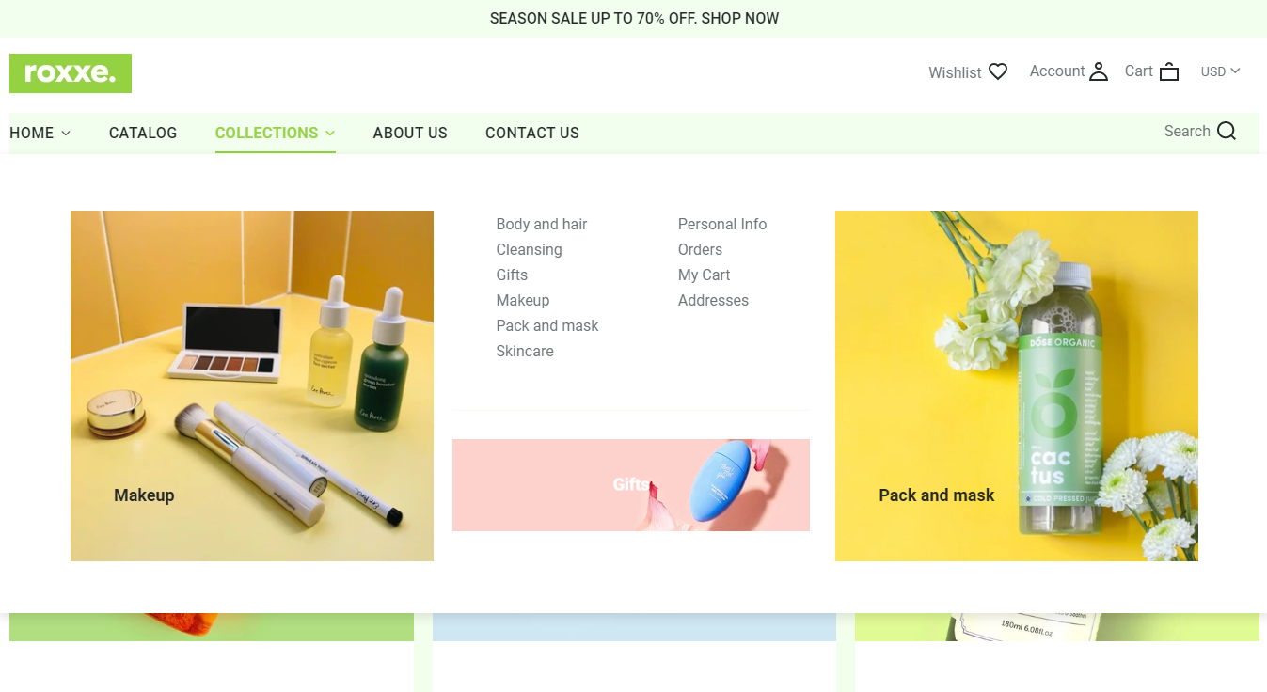
Task: Select the Skincare collection link
Action: click(525, 351)
